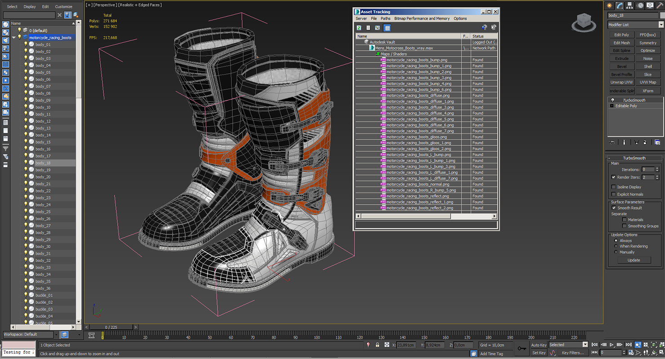Expand the Editable Poly stack entry
Screen dimensions: 665x359
[612, 106]
